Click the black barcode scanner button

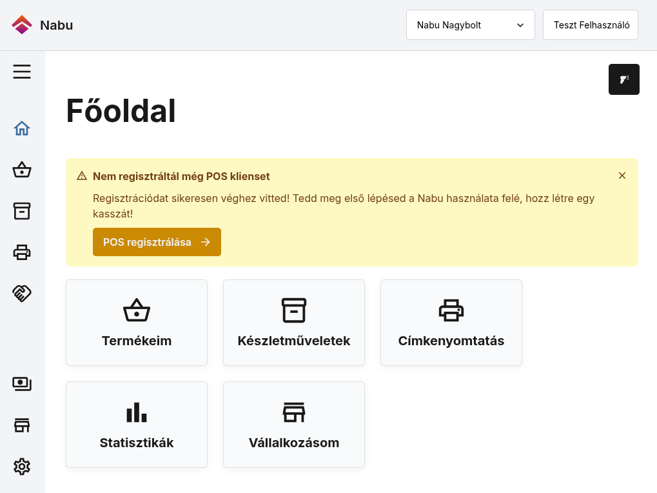pyautogui.click(x=624, y=79)
